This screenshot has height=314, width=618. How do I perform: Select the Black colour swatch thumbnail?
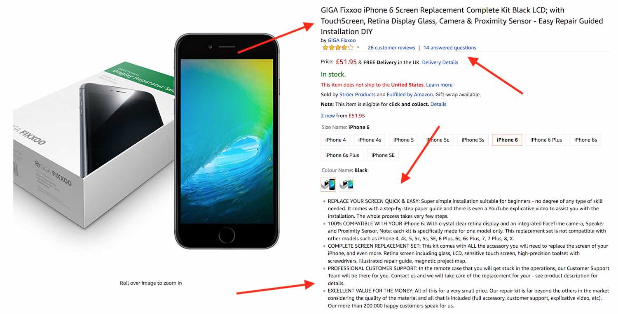point(328,184)
